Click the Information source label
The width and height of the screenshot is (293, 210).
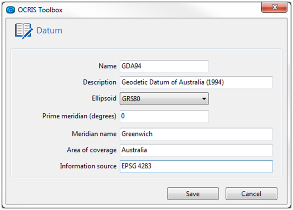tap(88, 166)
